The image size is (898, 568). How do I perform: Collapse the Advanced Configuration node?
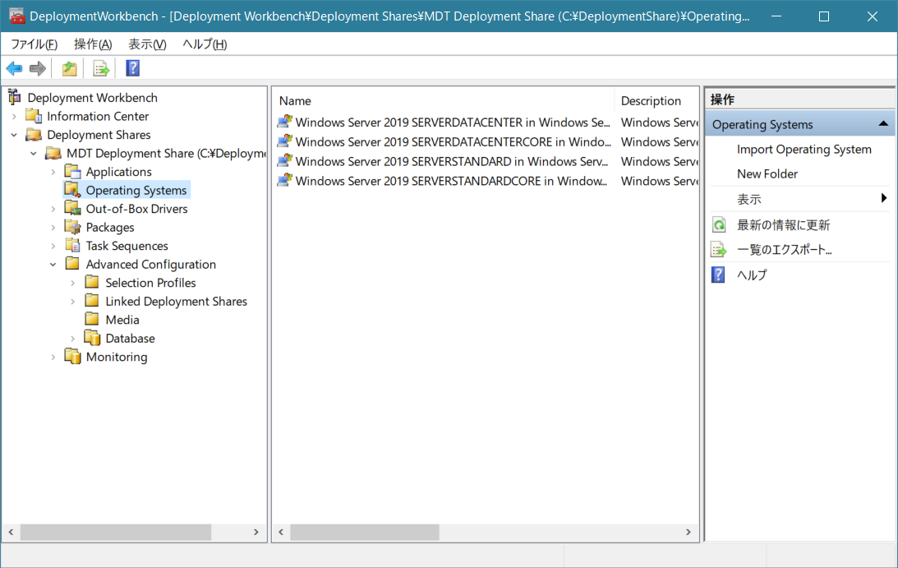[53, 264]
